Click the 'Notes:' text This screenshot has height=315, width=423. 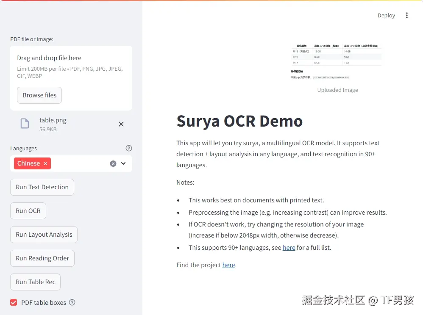tap(185, 182)
